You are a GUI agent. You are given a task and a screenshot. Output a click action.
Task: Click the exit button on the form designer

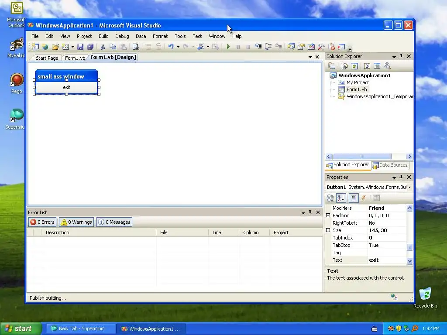coord(66,87)
